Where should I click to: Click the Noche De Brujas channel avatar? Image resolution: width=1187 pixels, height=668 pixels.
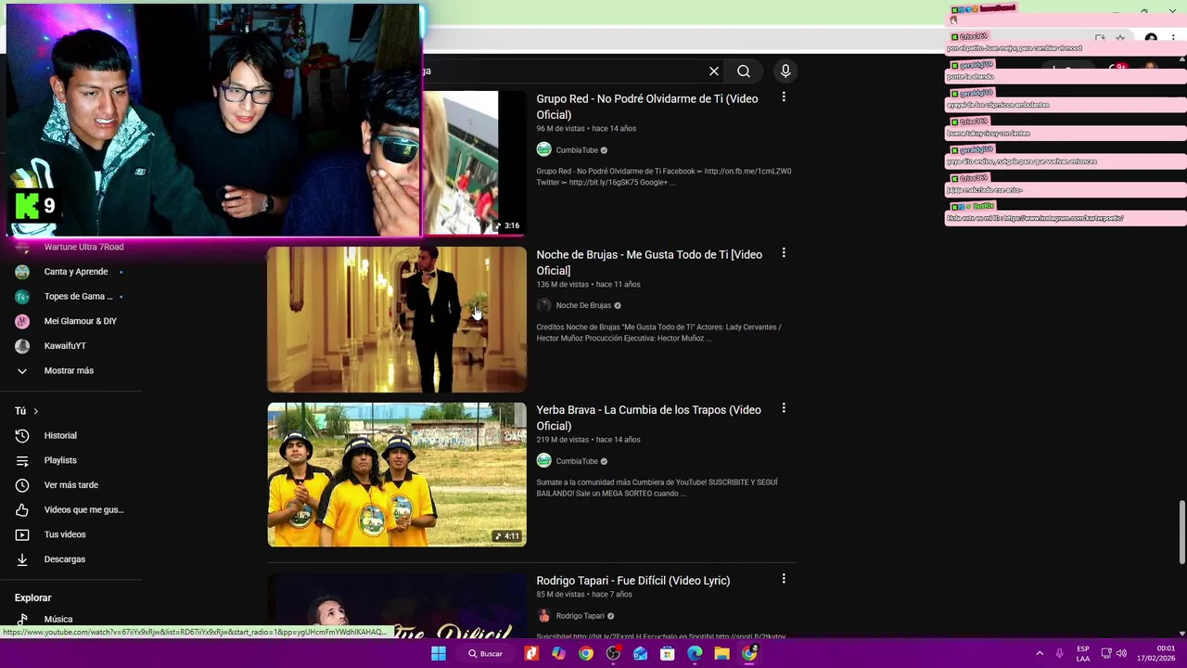[544, 305]
